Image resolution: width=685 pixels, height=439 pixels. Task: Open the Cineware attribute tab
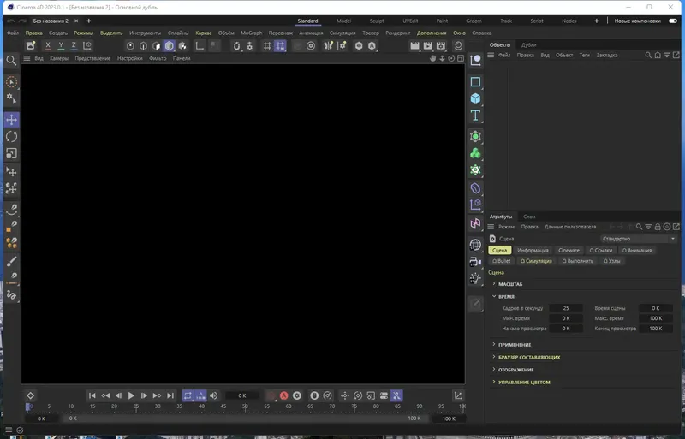pyautogui.click(x=569, y=250)
